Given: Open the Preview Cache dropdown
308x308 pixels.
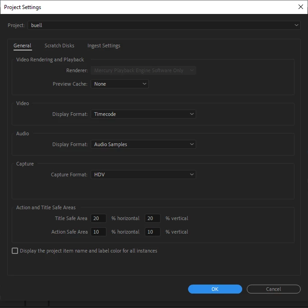Looking at the screenshot, I should tap(120, 84).
